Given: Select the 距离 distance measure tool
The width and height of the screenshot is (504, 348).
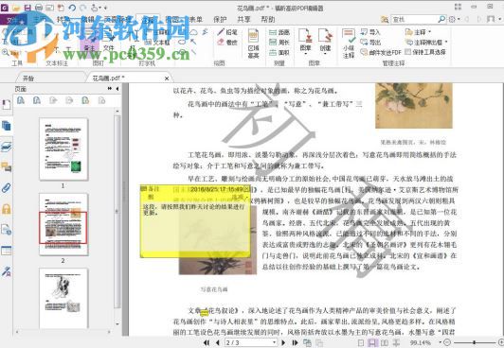Looking at the screenshot, I should (279, 32).
